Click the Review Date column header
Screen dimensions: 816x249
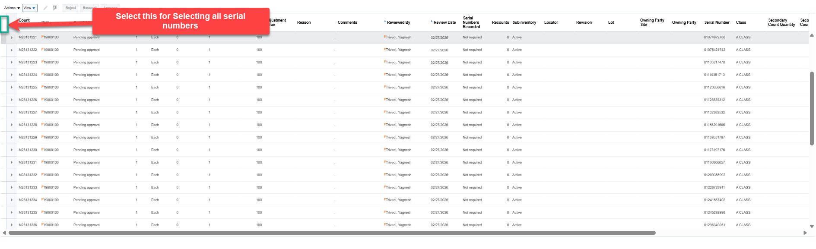[445, 22]
